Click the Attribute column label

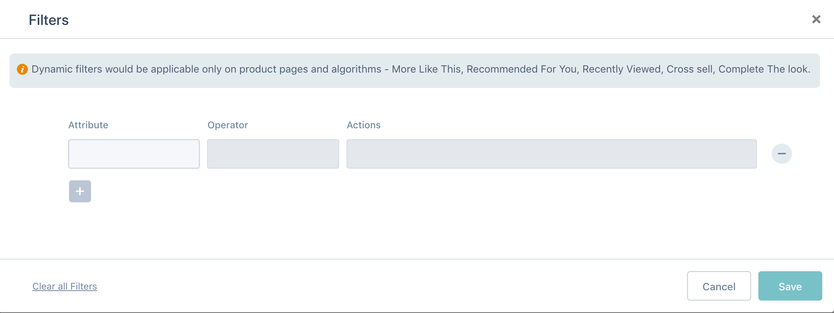(x=88, y=125)
